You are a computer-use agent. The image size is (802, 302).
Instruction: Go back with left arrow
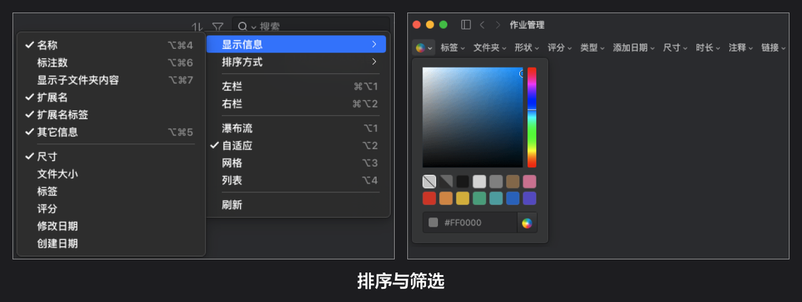(482, 24)
